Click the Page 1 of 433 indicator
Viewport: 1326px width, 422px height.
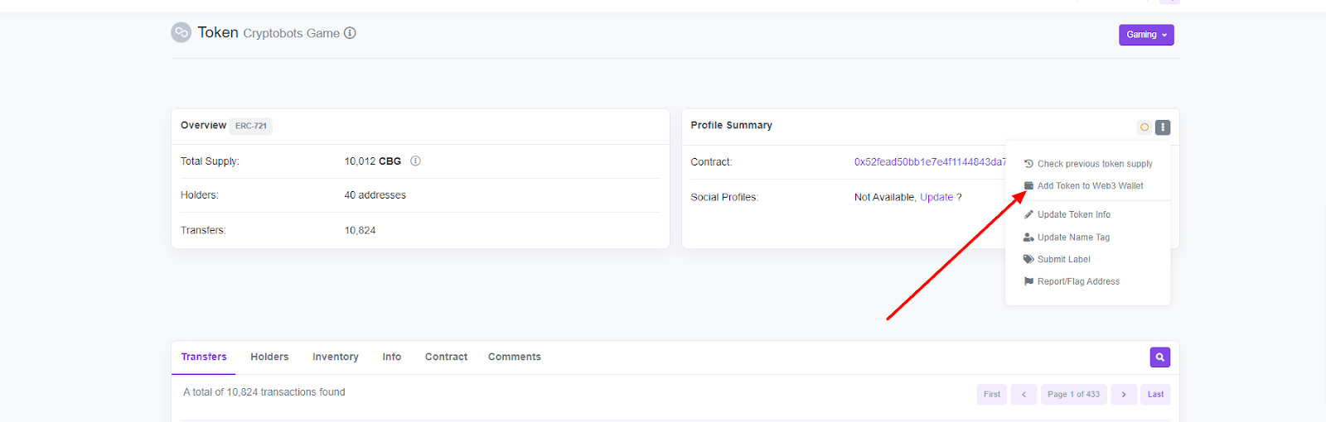click(x=1074, y=395)
